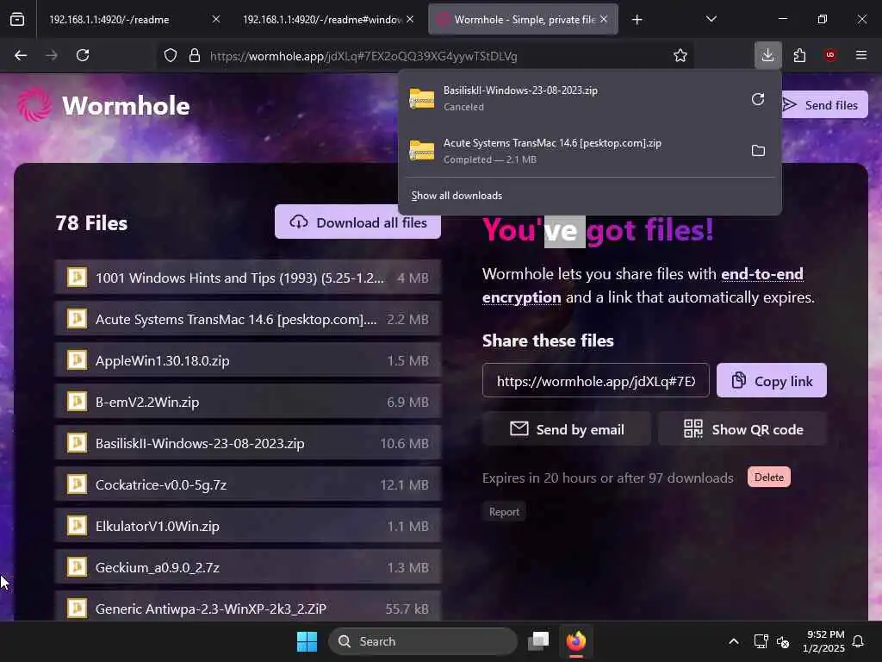Open the extensions puzzle icon

[x=799, y=55]
